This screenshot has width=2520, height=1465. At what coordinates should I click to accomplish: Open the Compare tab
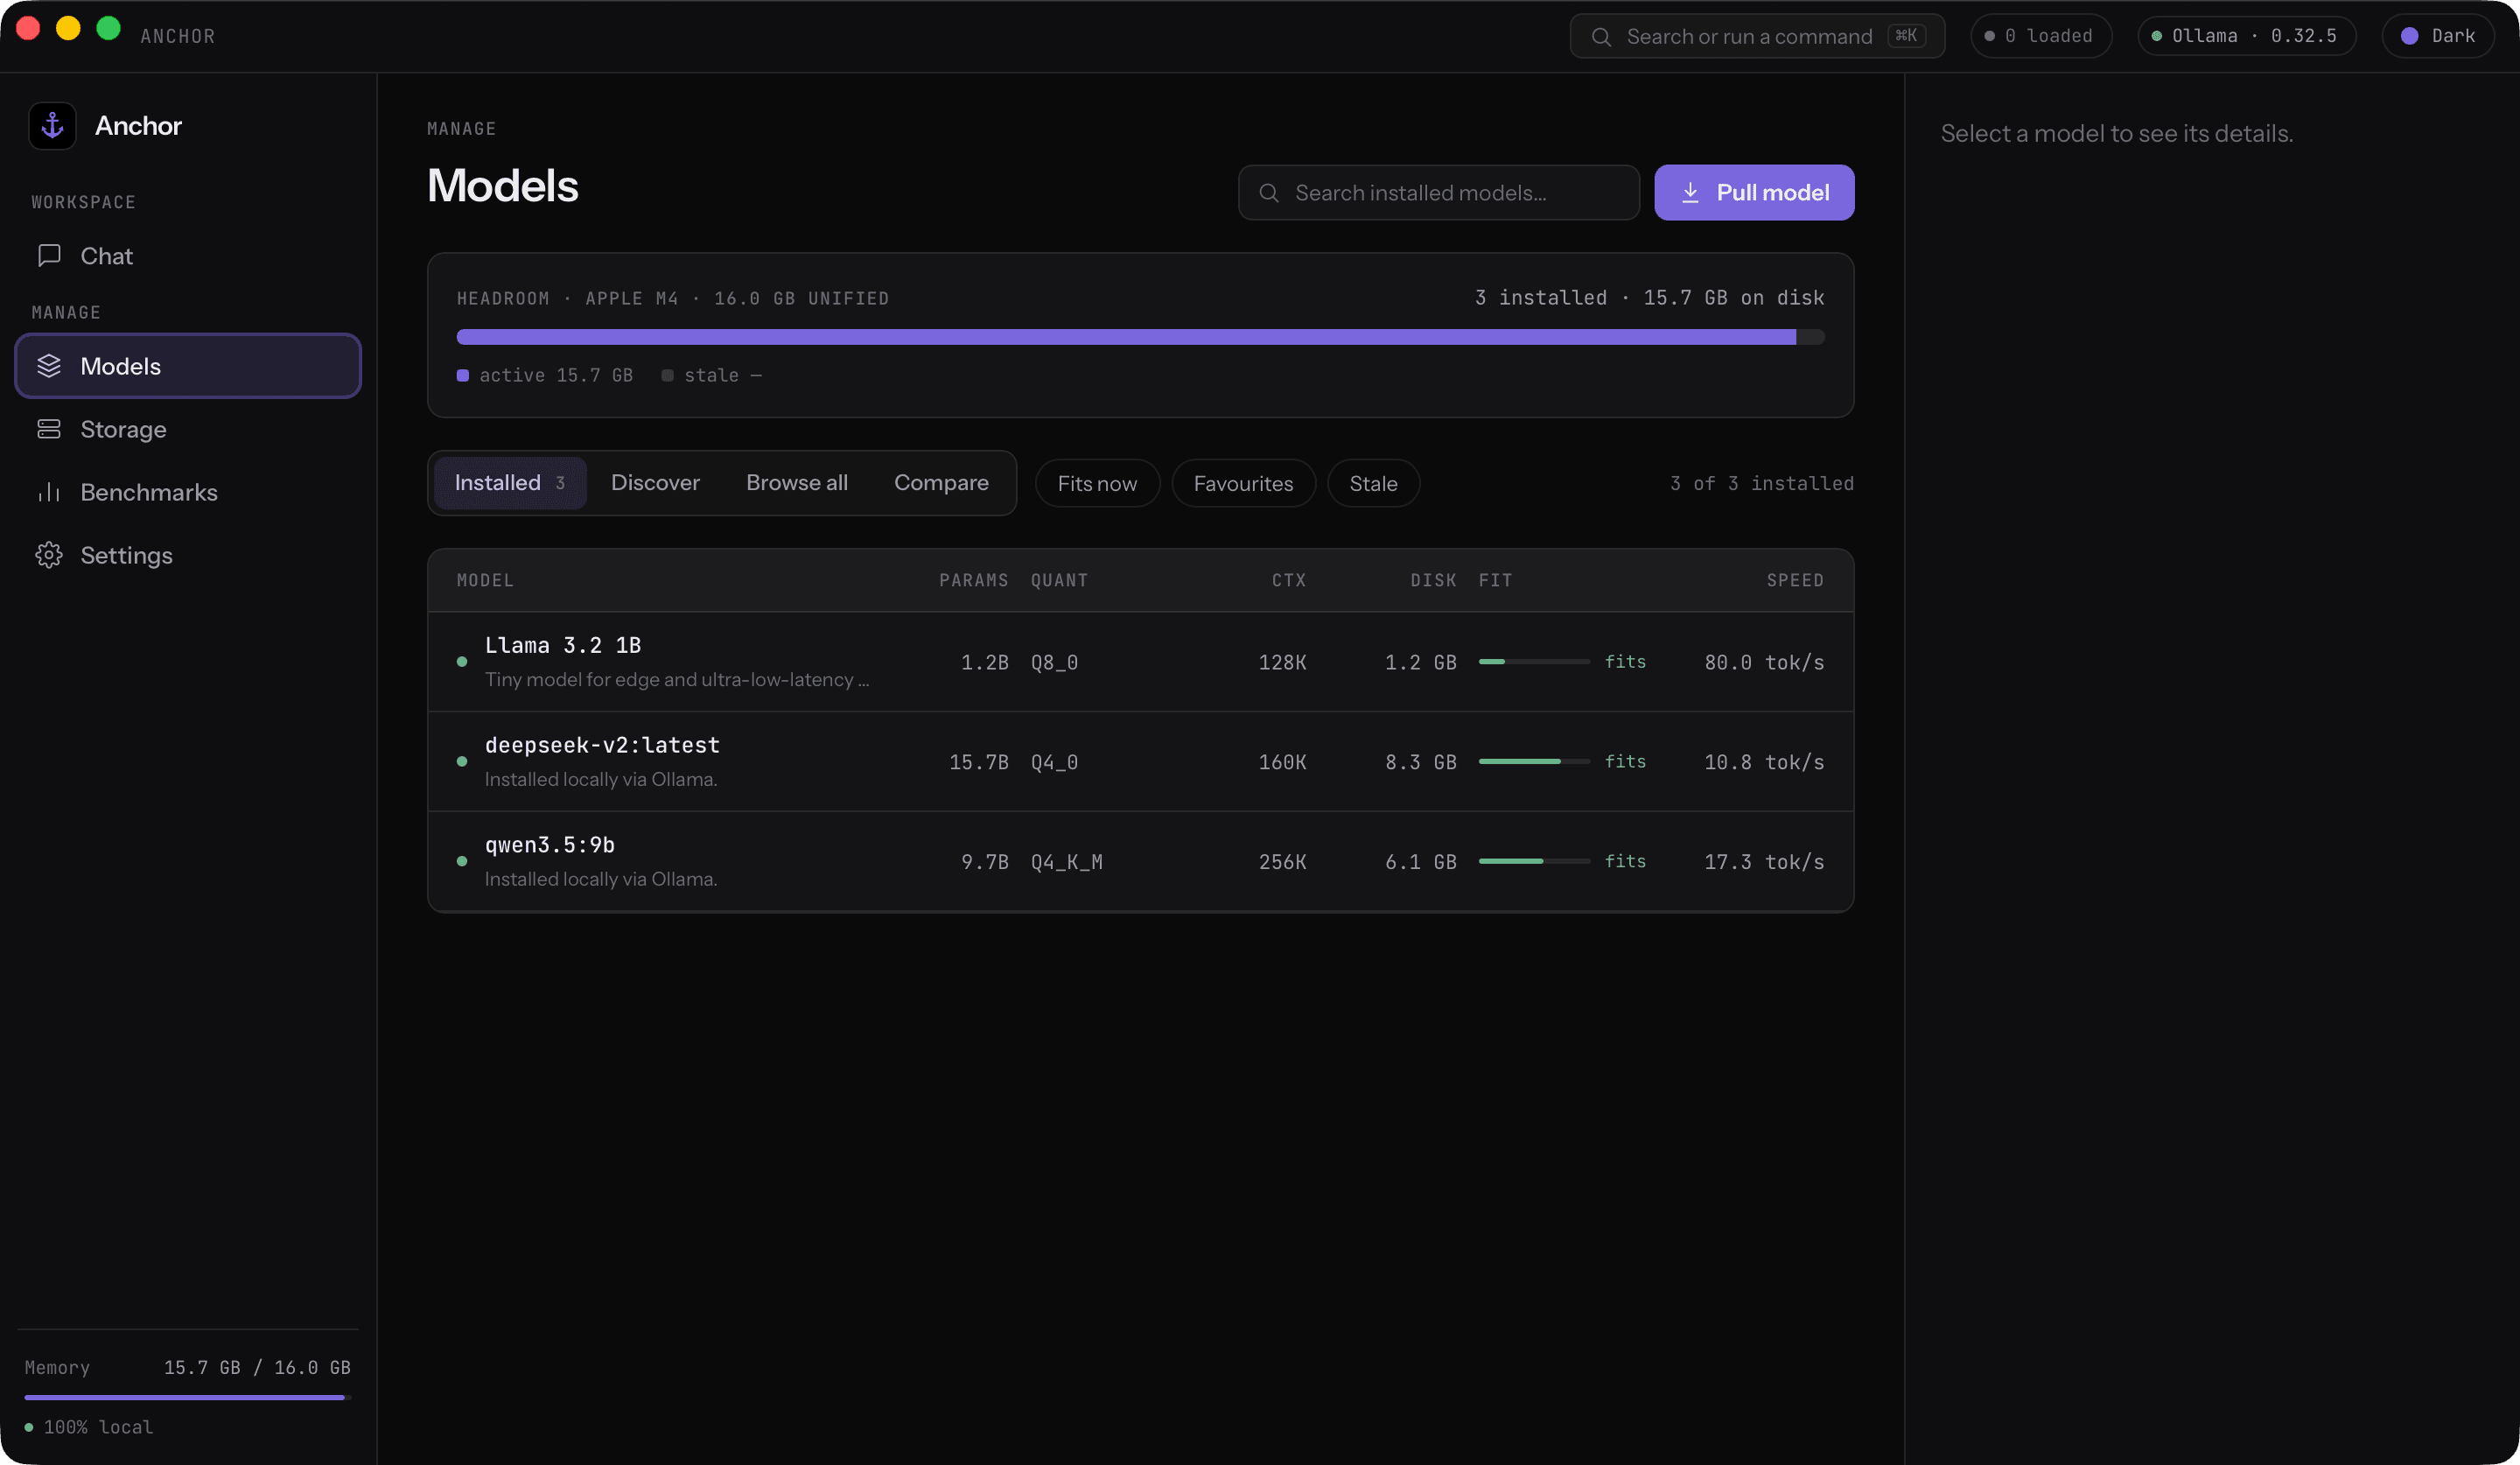coord(941,483)
